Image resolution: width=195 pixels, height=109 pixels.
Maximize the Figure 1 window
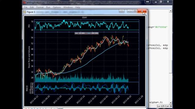tap(135, 11)
